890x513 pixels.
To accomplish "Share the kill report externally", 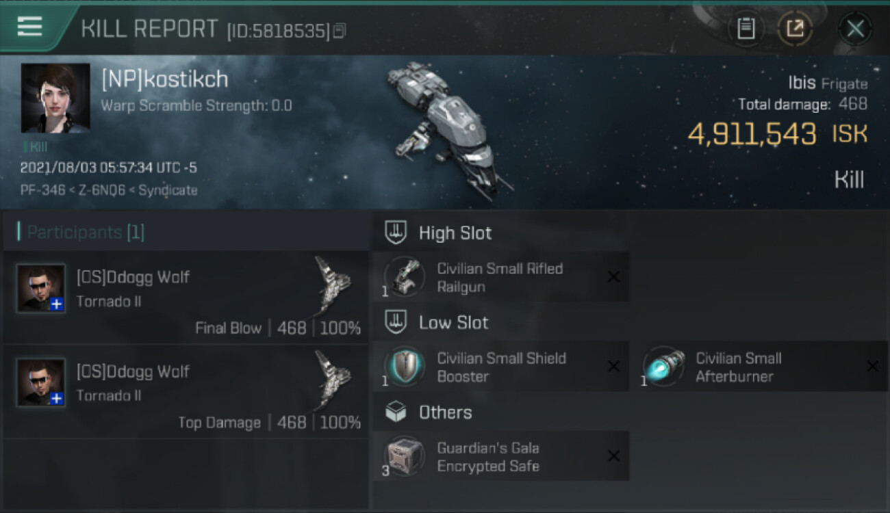I will pyautogui.click(x=795, y=29).
